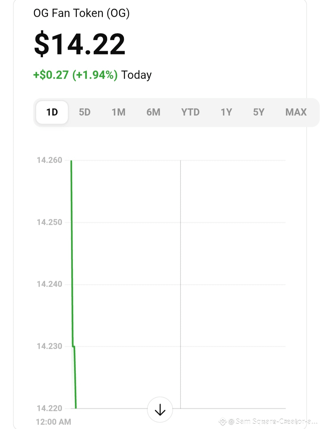Click the OG Fan Token (OG) title

[81, 13]
